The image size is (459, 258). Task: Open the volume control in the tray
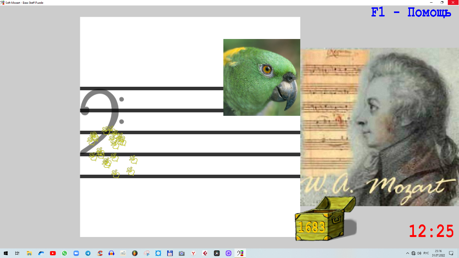419,253
